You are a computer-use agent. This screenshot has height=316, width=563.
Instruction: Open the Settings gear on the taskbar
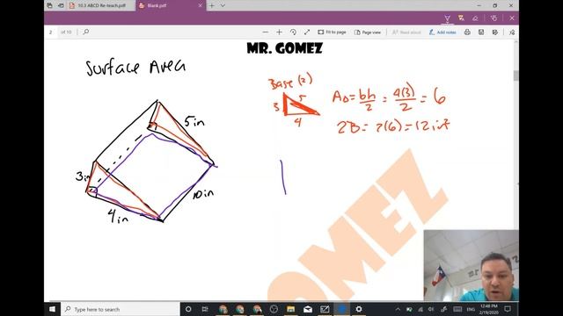click(x=359, y=309)
